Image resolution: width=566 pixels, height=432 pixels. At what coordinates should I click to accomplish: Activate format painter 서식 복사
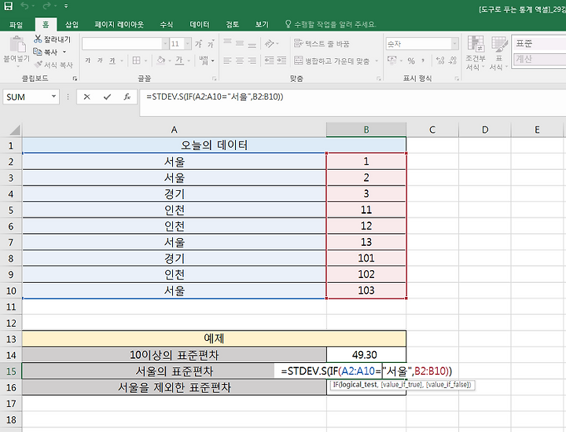(x=53, y=65)
